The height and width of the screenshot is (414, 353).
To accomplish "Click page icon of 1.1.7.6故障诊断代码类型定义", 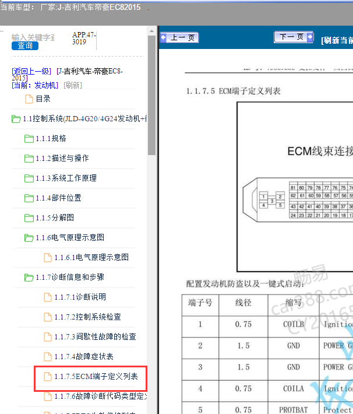I will [x=48, y=397].
